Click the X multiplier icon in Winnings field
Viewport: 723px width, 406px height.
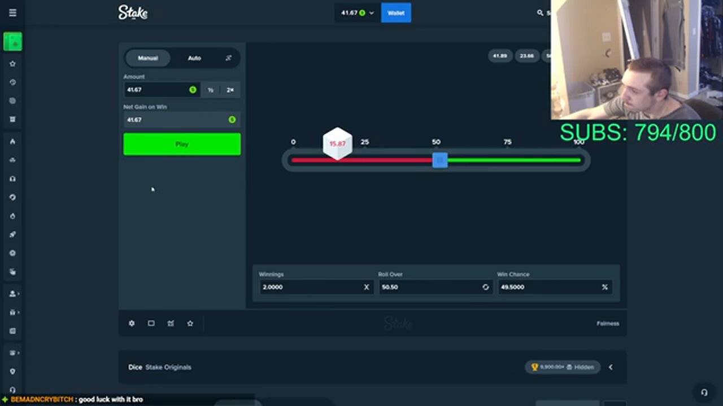pyautogui.click(x=366, y=287)
